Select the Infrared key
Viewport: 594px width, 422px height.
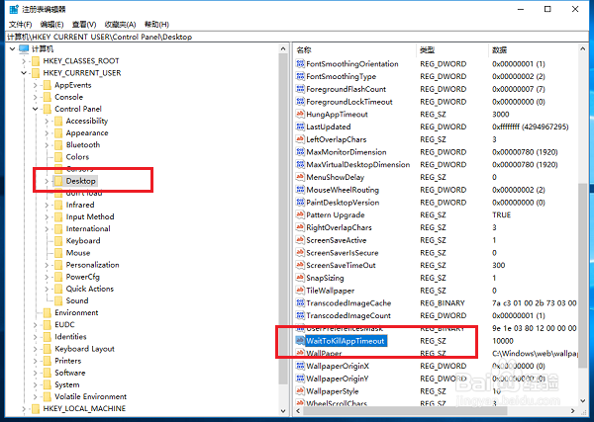[x=80, y=205]
